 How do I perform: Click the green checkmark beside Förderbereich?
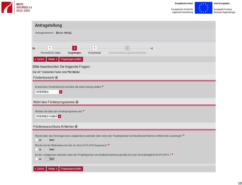click(x=56, y=78)
